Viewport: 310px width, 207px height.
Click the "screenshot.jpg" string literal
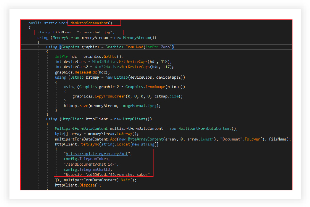point(95,32)
